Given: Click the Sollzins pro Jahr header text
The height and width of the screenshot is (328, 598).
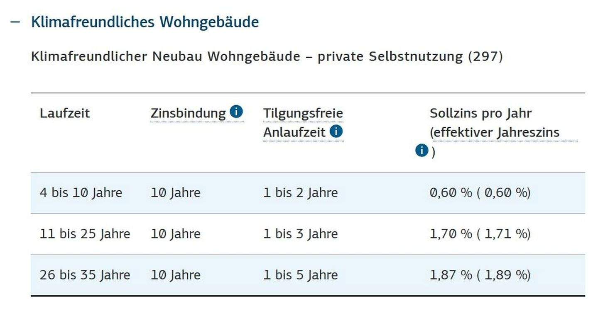Looking at the screenshot, I should coord(480,113).
